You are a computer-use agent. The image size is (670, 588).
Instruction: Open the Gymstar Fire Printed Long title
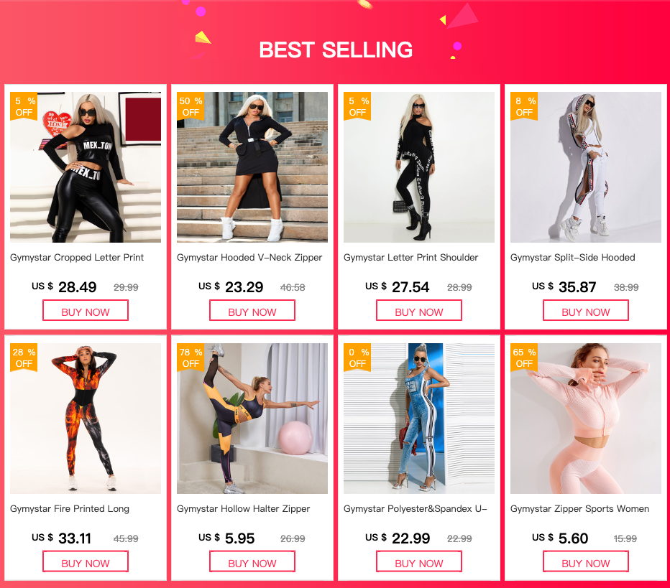[x=70, y=509]
